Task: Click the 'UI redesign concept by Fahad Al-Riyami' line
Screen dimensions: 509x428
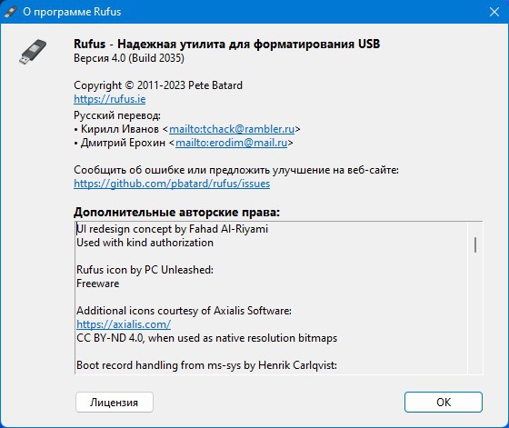Action: (173, 229)
